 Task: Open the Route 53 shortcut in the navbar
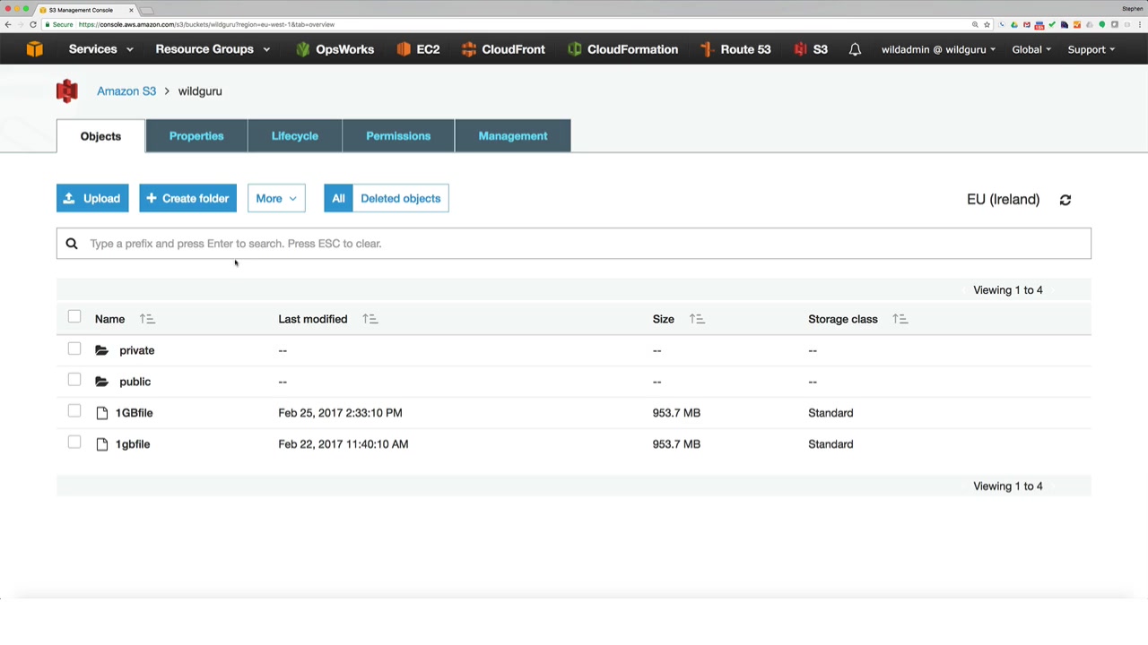pyautogui.click(x=735, y=49)
